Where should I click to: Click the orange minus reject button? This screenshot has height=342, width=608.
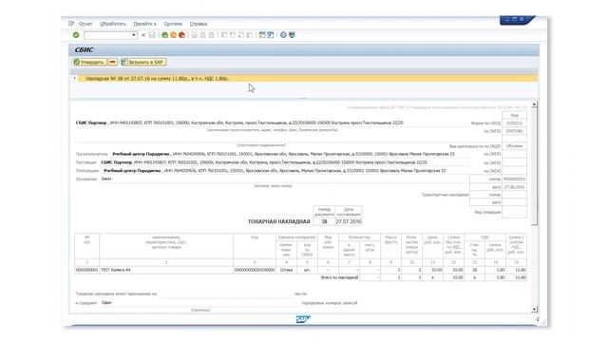(x=112, y=62)
